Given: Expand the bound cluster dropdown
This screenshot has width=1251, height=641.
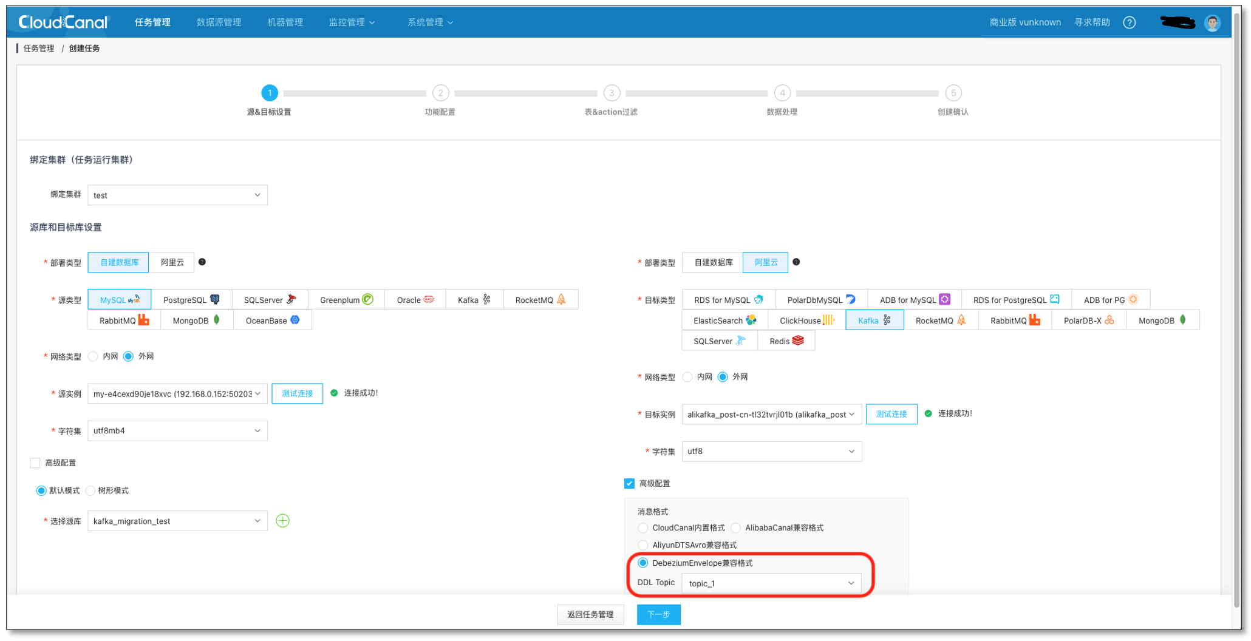Looking at the screenshot, I should (x=177, y=195).
